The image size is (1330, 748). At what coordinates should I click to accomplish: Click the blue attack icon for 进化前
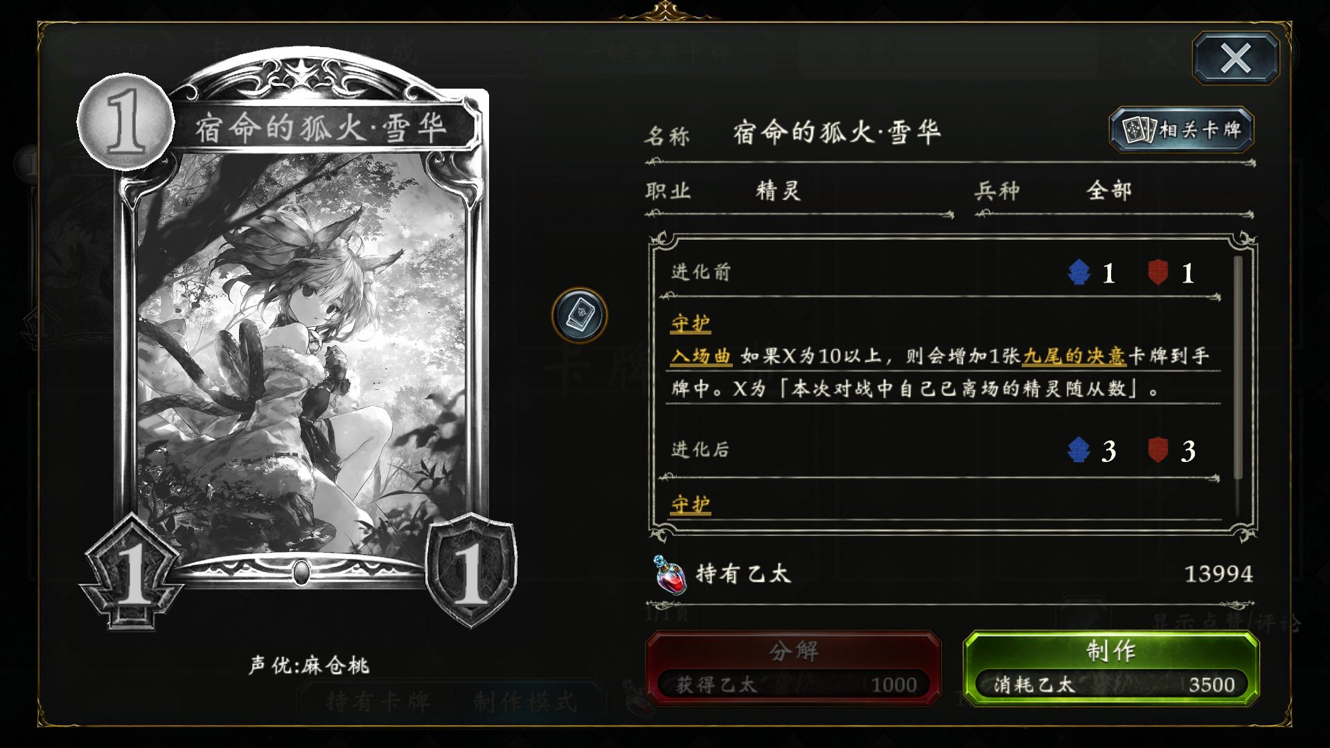[1079, 272]
